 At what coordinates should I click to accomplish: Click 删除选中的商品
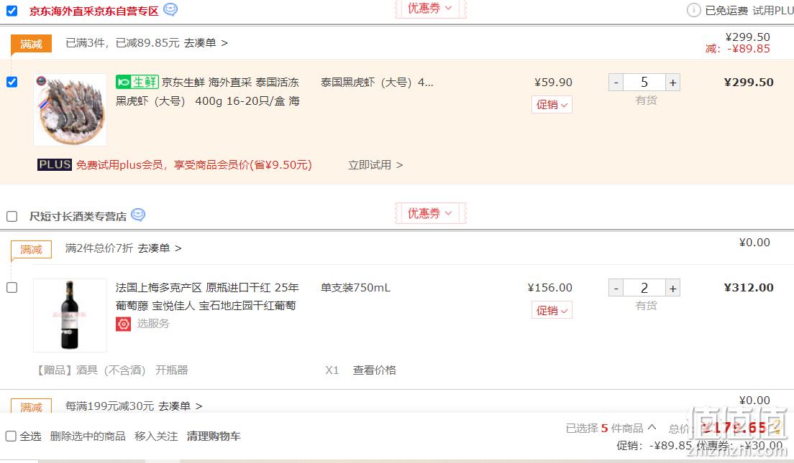pyautogui.click(x=88, y=436)
